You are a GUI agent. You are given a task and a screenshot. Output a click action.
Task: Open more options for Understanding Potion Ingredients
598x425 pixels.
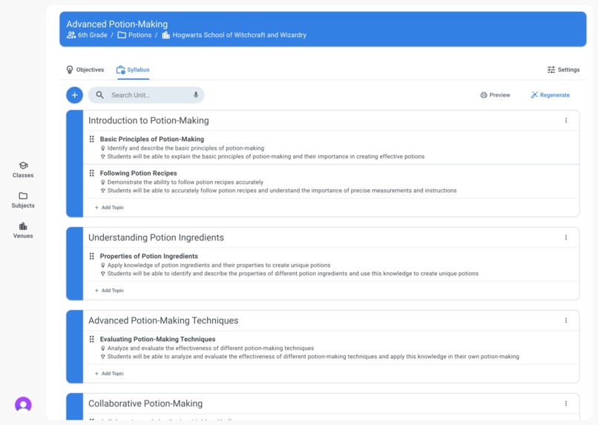click(566, 237)
